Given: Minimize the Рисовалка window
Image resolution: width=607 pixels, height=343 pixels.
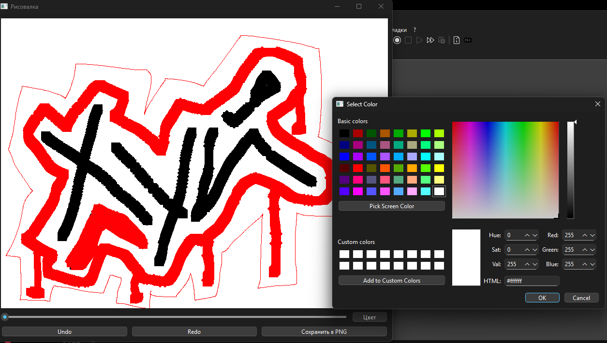Looking at the screenshot, I should click(337, 6).
